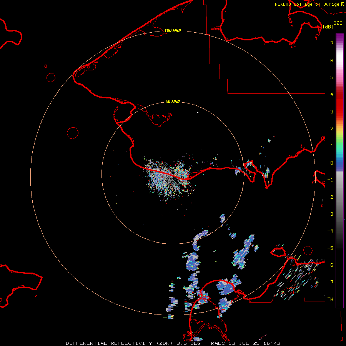Click the 4 dB scale value
Screen dimensions: 346x346
[332, 95]
